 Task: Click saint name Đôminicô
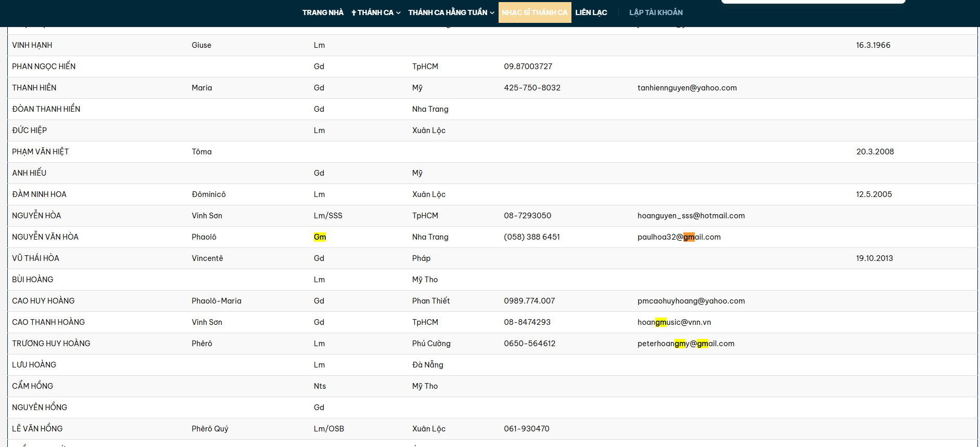(x=209, y=194)
